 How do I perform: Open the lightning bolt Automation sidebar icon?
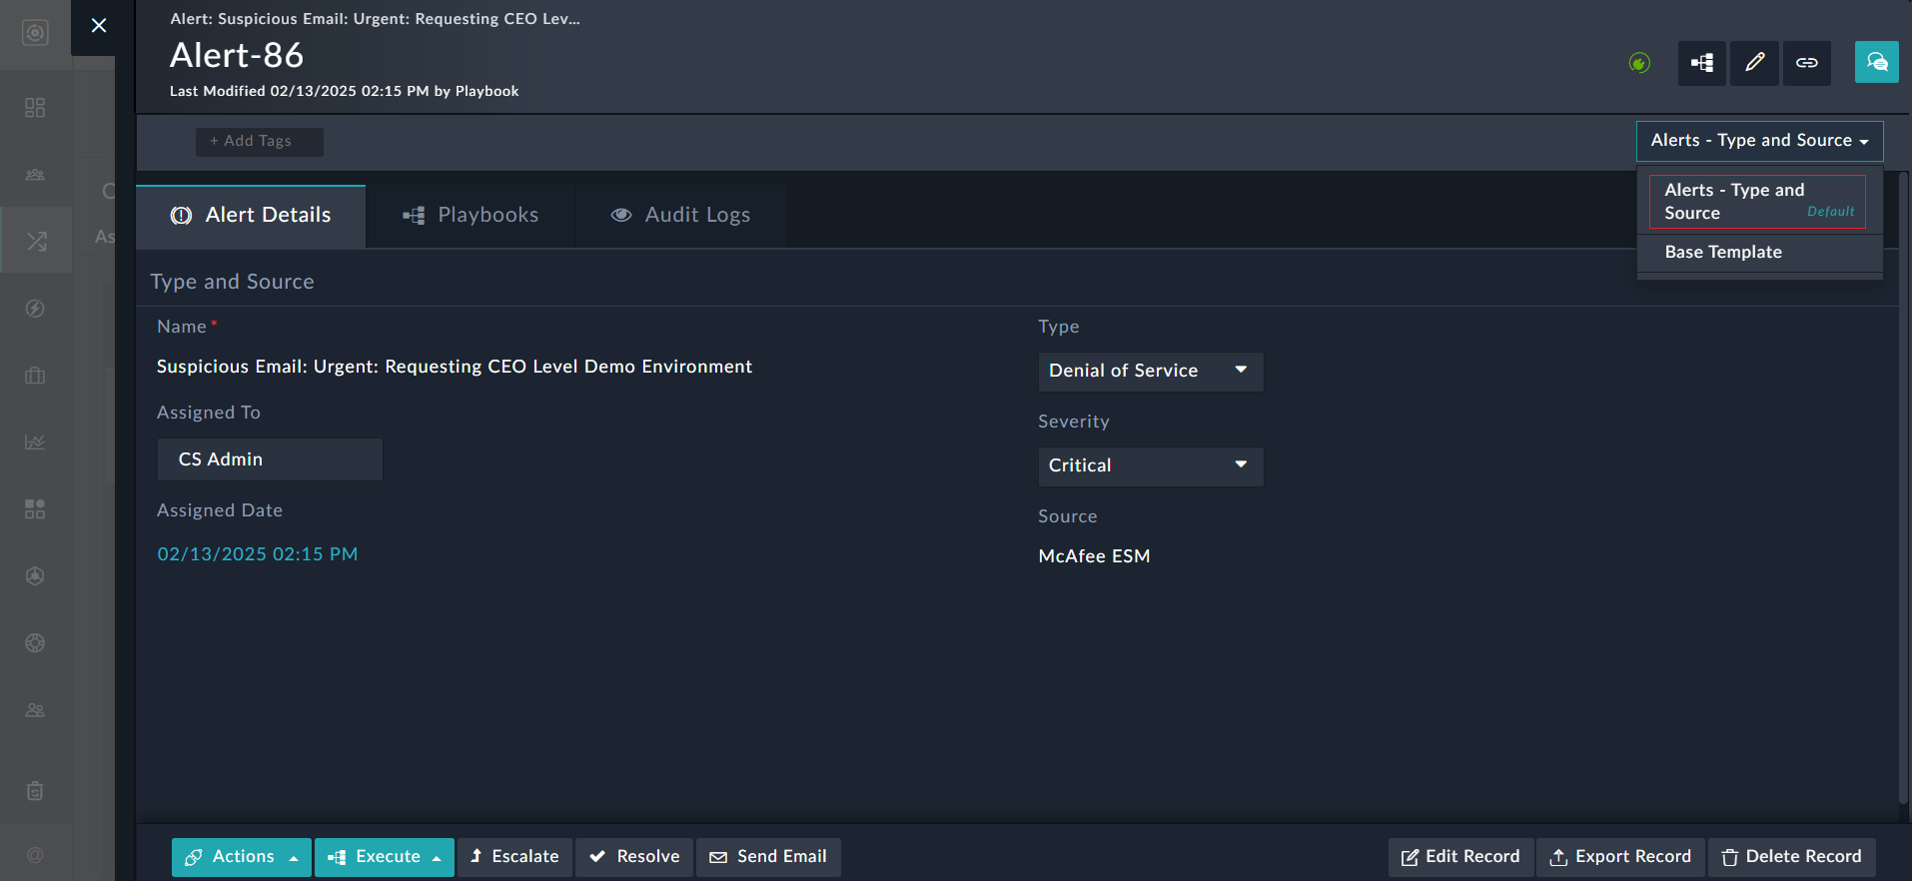tap(35, 309)
